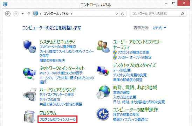Open 時計、言語、および地域 category heading
Screen dimensions: 192x126
pyautogui.click(x=135, y=87)
